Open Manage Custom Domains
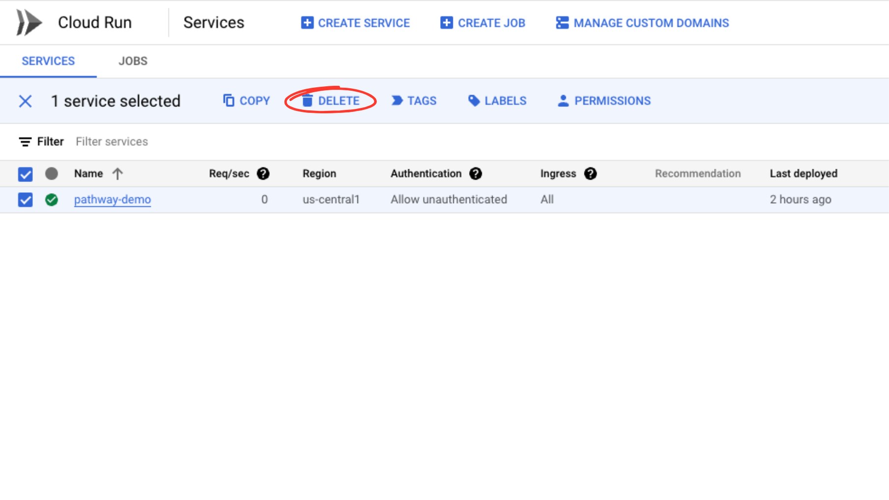 coord(642,23)
